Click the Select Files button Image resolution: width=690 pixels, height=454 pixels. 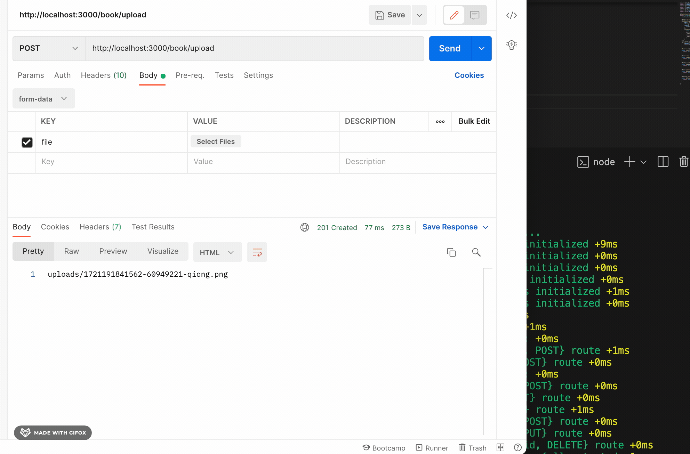pos(216,141)
